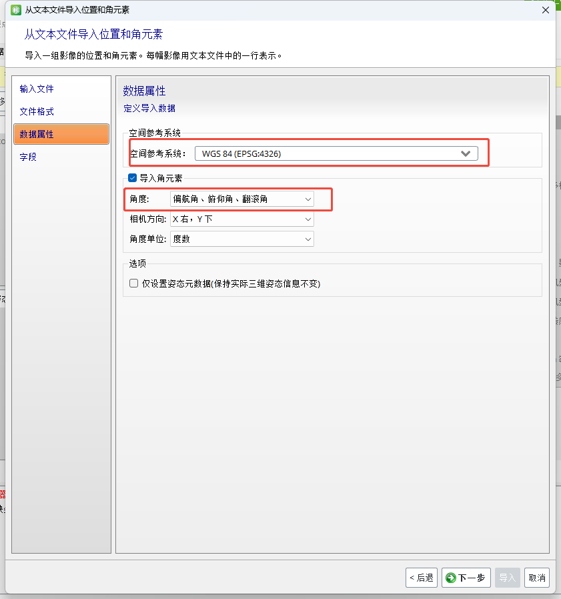561x599 pixels.
Task: Switch to the 文件格式 step
Action: click(35, 111)
